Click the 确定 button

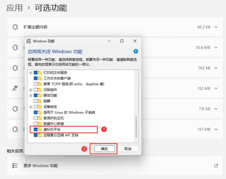point(104,149)
